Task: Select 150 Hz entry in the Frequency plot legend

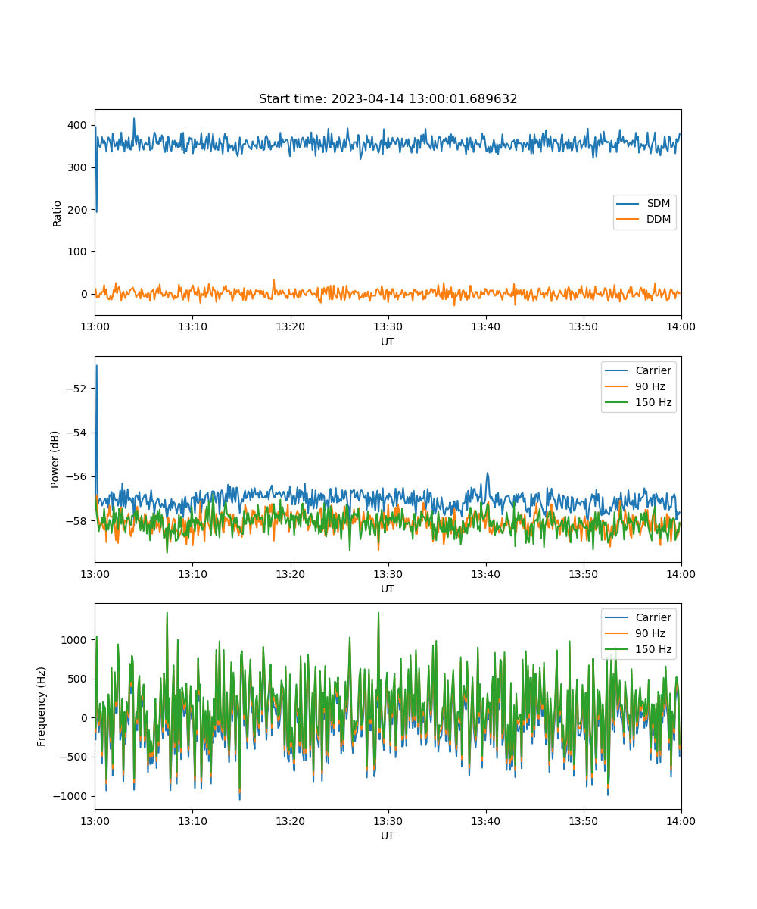Action: click(653, 649)
